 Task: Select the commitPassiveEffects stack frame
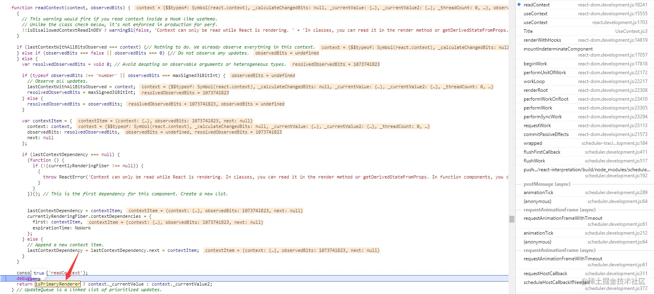585,134
